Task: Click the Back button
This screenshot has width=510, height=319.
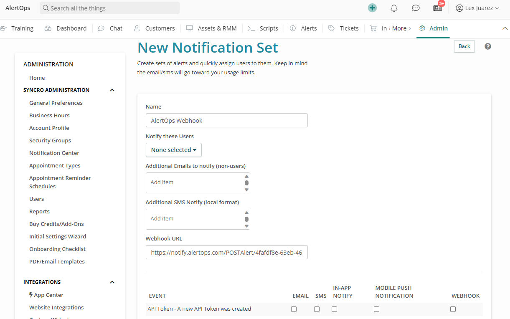Action: coord(464,46)
